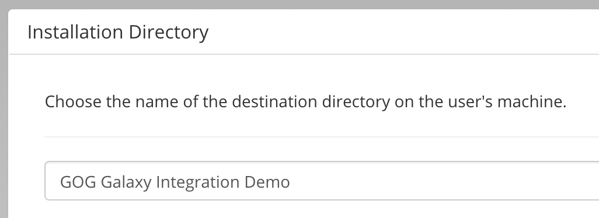Click the word "Integration" inside the input
Screen dimensions: 599x218
[x=198, y=183]
